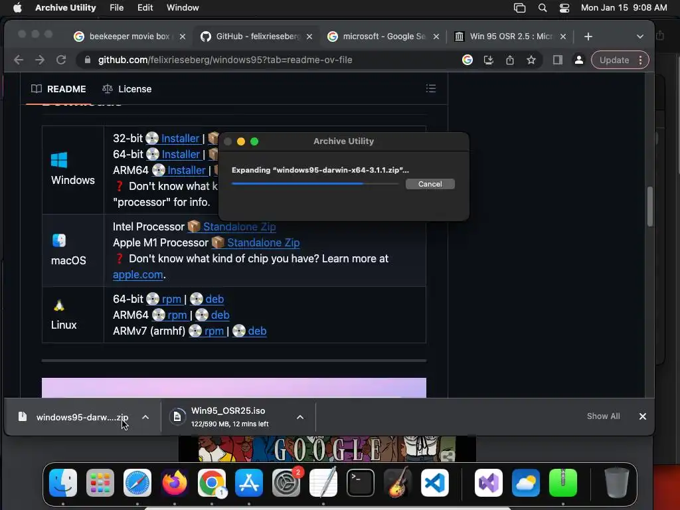The height and width of the screenshot is (510, 680).
Task: Open the File menu
Action: [116, 8]
